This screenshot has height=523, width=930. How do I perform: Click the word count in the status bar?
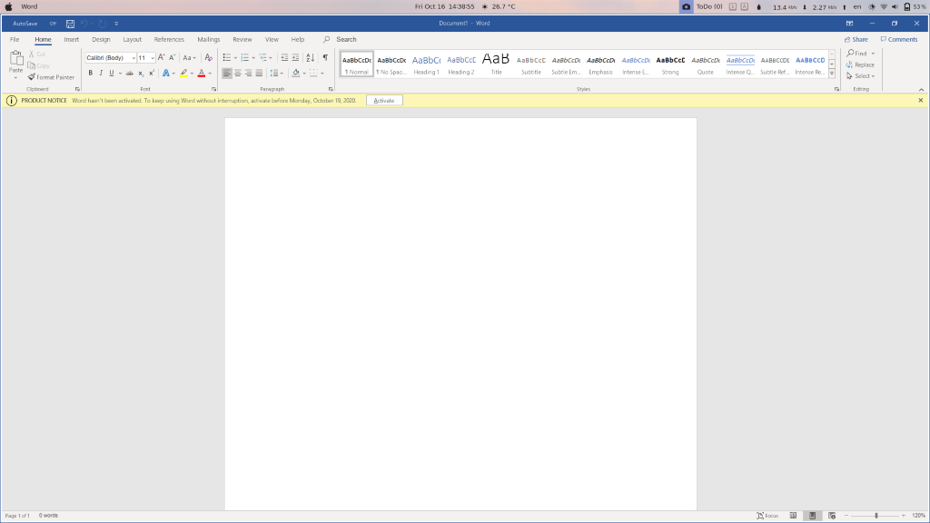tap(49, 516)
